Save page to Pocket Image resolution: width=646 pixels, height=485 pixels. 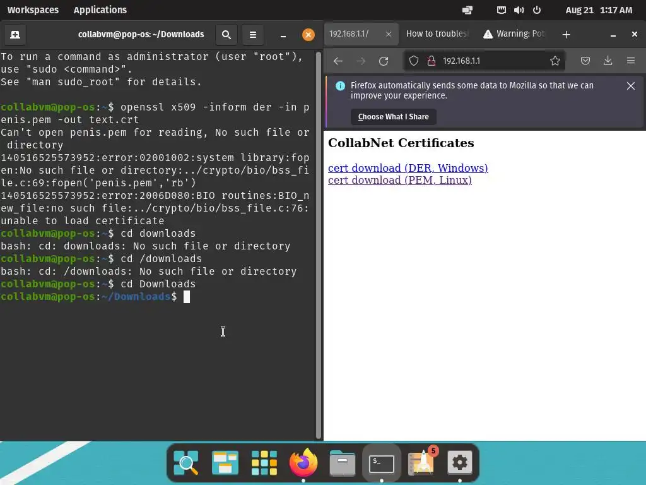point(585,61)
